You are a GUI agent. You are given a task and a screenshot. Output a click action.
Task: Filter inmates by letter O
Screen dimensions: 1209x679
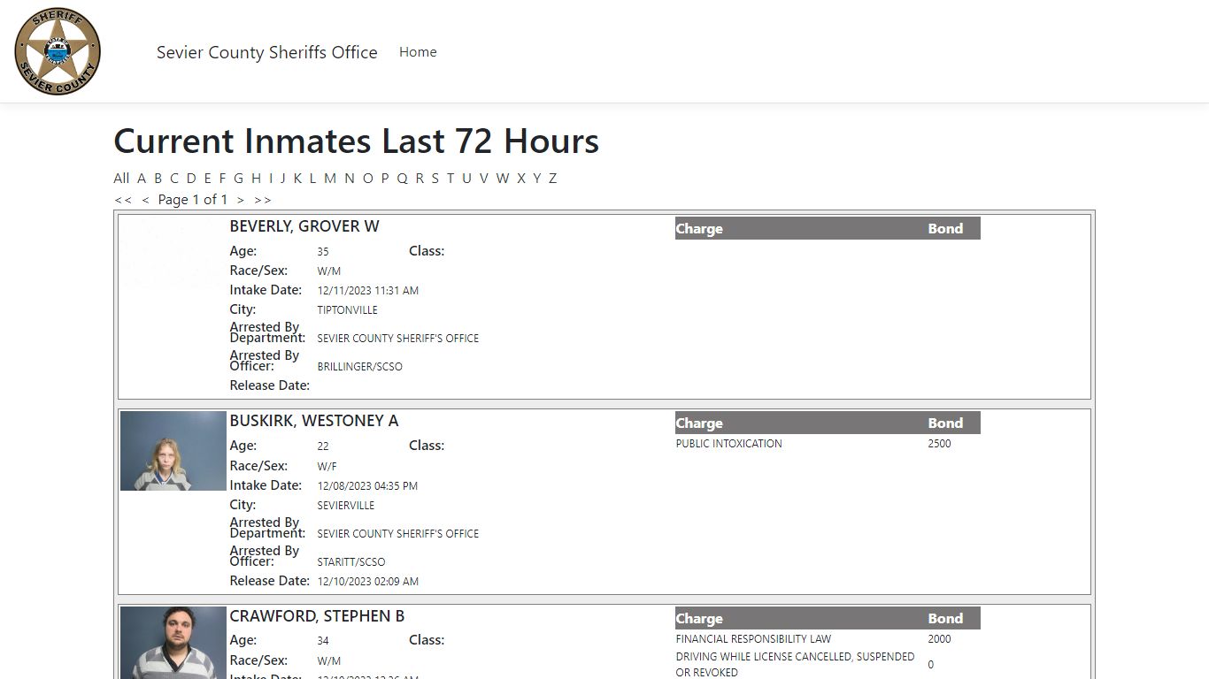[x=368, y=178]
